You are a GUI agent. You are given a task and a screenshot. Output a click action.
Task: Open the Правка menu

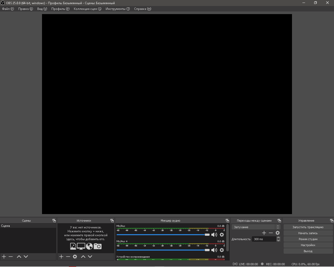click(26, 9)
